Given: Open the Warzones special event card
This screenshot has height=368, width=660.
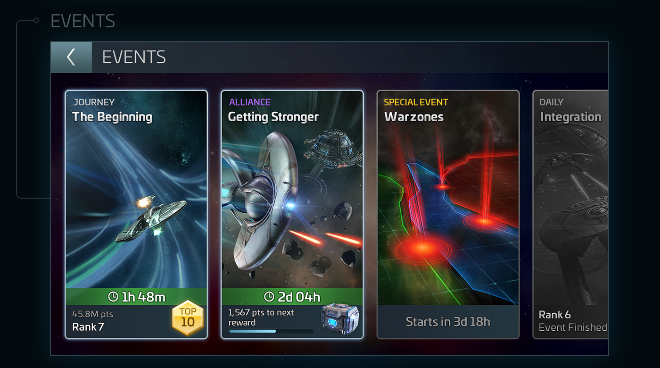Looking at the screenshot, I should pos(448,215).
